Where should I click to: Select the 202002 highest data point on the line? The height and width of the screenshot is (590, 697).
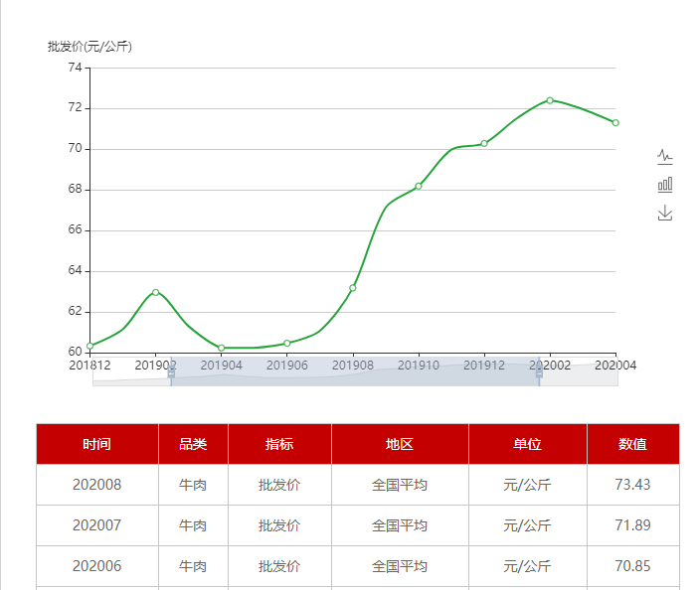[x=550, y=100]
